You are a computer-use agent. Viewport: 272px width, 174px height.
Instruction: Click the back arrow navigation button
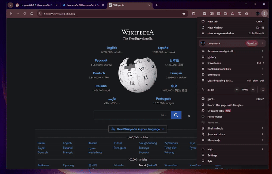11,14
